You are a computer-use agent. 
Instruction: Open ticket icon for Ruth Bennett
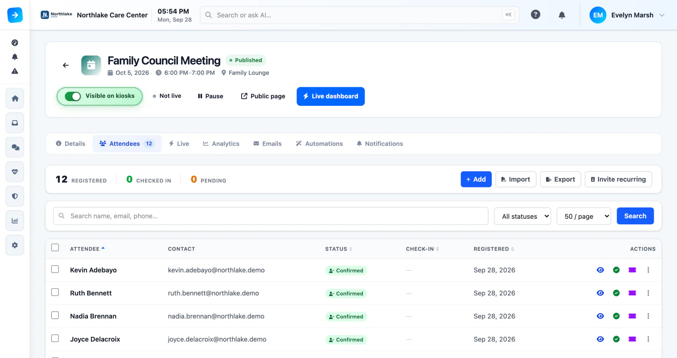click(x=632, y=293)
